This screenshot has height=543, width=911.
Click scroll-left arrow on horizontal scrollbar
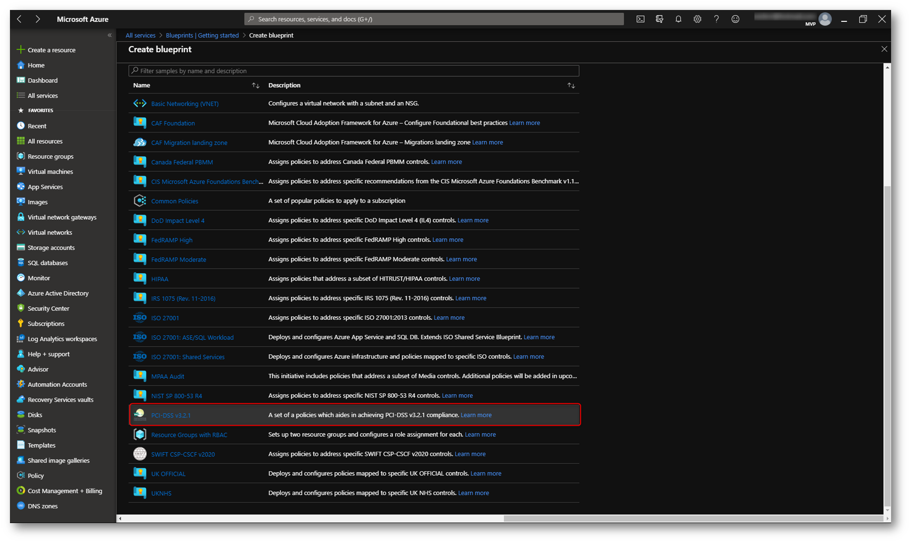coord(120,518)
